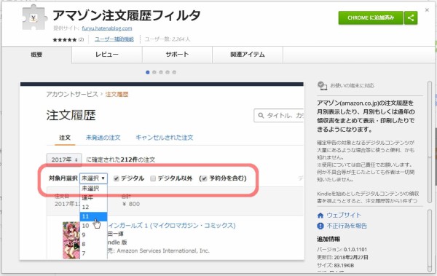Image resolution: width=437 pixels, height=276 pixels.
Task: Click the ¥ 800 total amount
Action: pos(131,204)
